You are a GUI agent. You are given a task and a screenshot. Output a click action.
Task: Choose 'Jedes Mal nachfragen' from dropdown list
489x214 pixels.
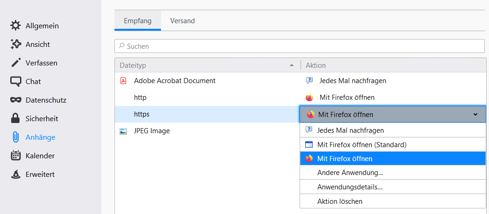tap(350, 130)
